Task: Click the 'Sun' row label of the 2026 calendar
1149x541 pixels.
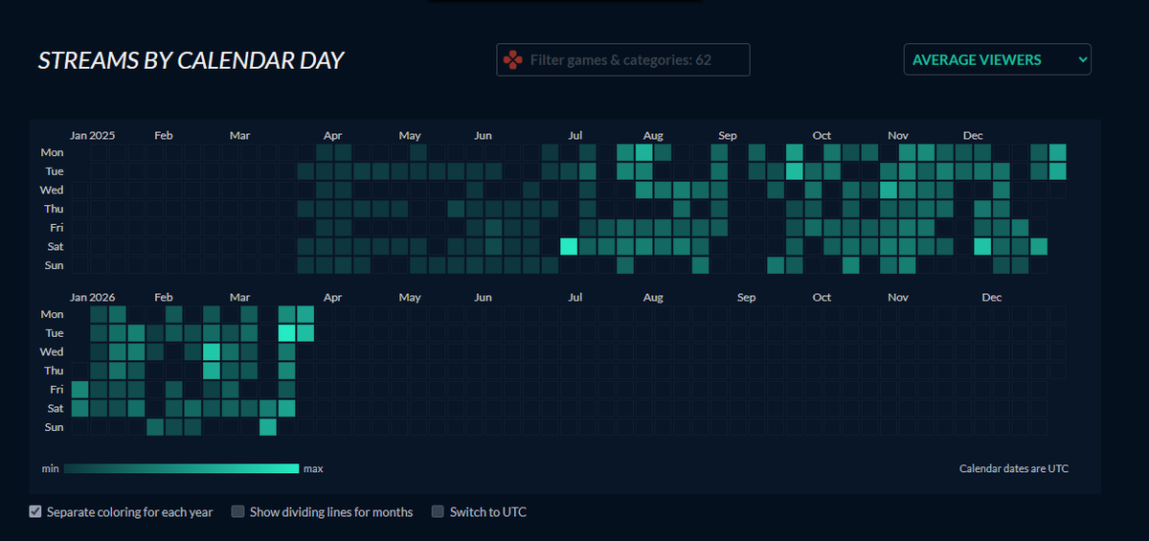Action: click(x=55, y=427)
